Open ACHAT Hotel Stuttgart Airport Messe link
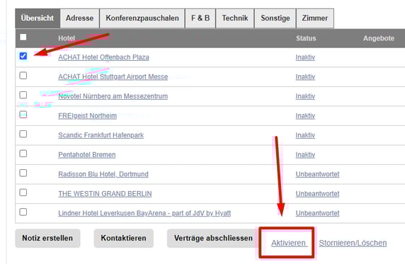The width and height of the screenshot is (405, 264). point(113,76)
